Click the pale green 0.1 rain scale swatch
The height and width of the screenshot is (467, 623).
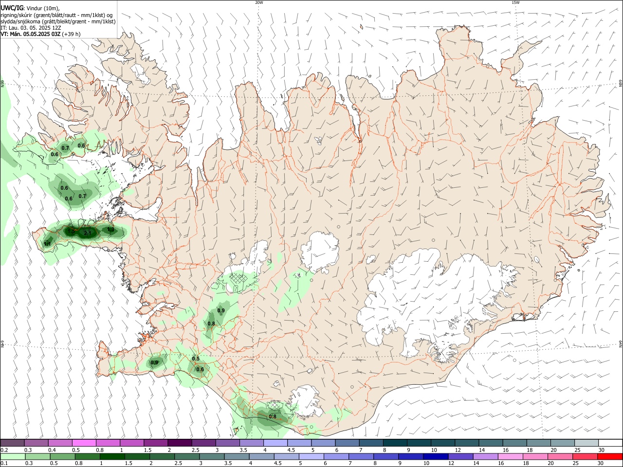coord(12,456)
